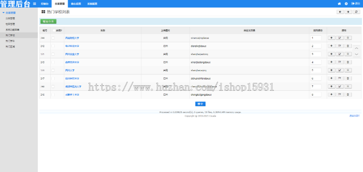Check the xinanjiaotongdaxue row checkbox
The width and height of the screenshot is (363, 172).
pyautogui.click(x=53, y=62)
